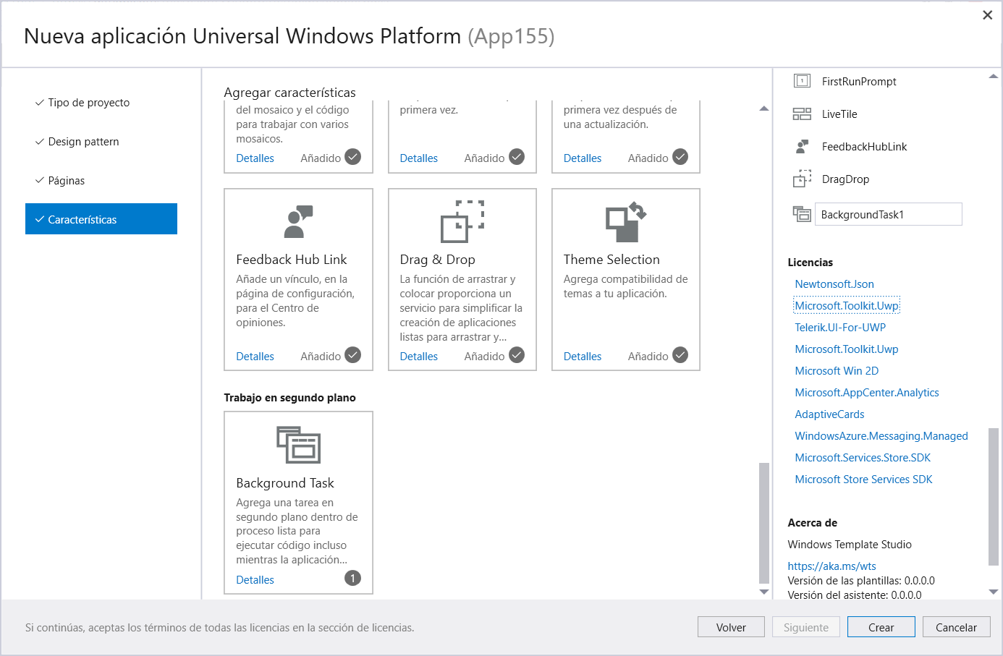
Task: Click the count badge on Background Task card
Action: point(352,578)
